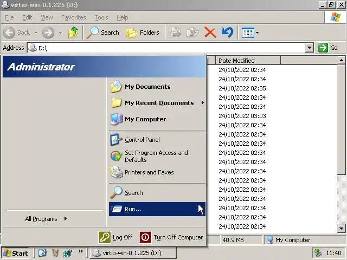This screenshot has height=260, width=347.
Task: Open the File menu
Action: [9, 17]
